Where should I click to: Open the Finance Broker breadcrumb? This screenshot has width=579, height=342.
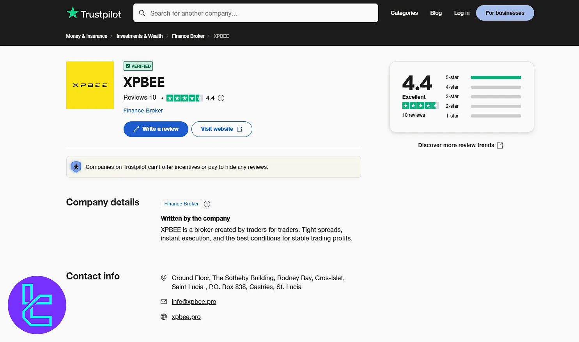point(188,36)
